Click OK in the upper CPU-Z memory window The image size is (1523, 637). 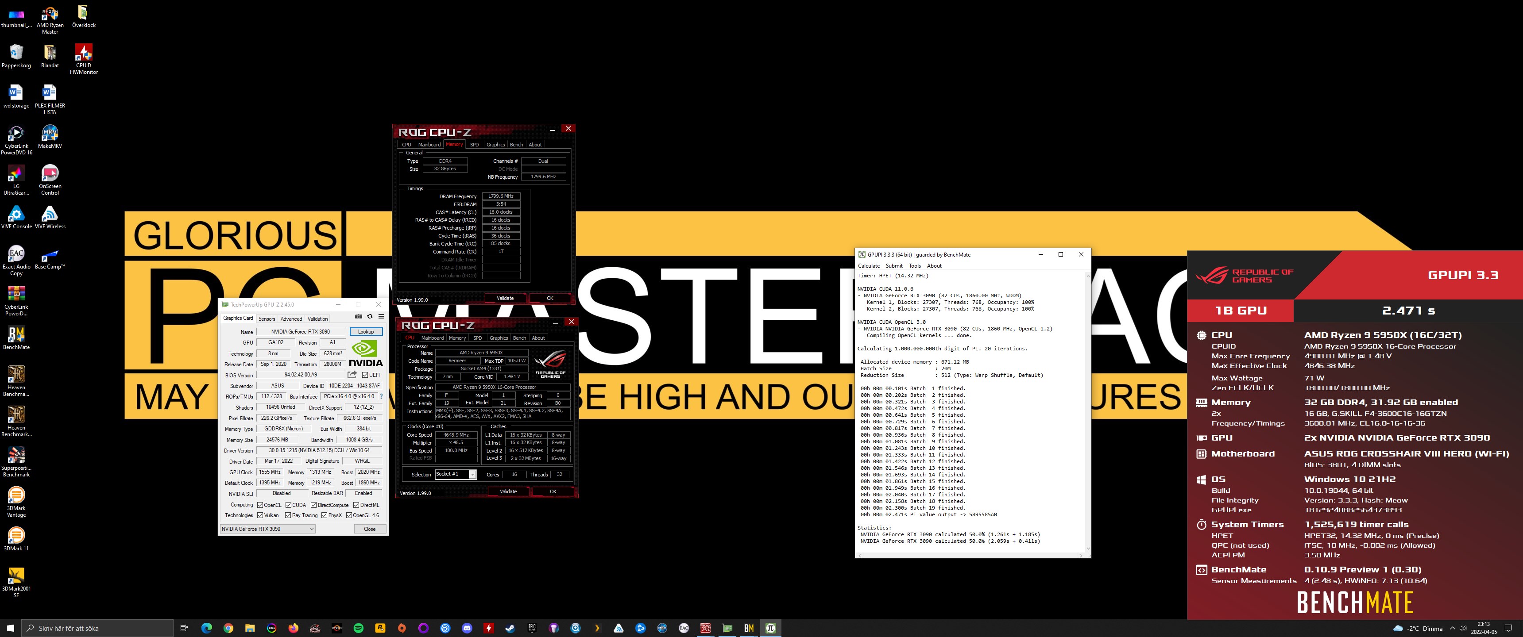click(550, 299)
